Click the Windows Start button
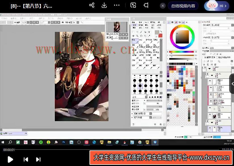 pos(3,142)
